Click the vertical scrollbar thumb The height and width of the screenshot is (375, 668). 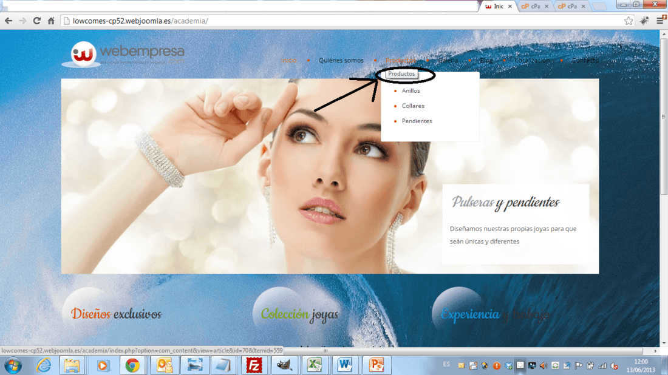[x=664, y=117]
